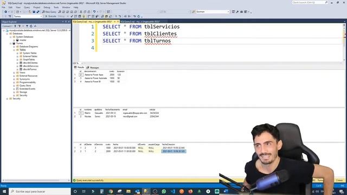The height and width of the screenshot is (195, 347).
Task: Click the Undo toolbar icon
Action: (94, 12)
